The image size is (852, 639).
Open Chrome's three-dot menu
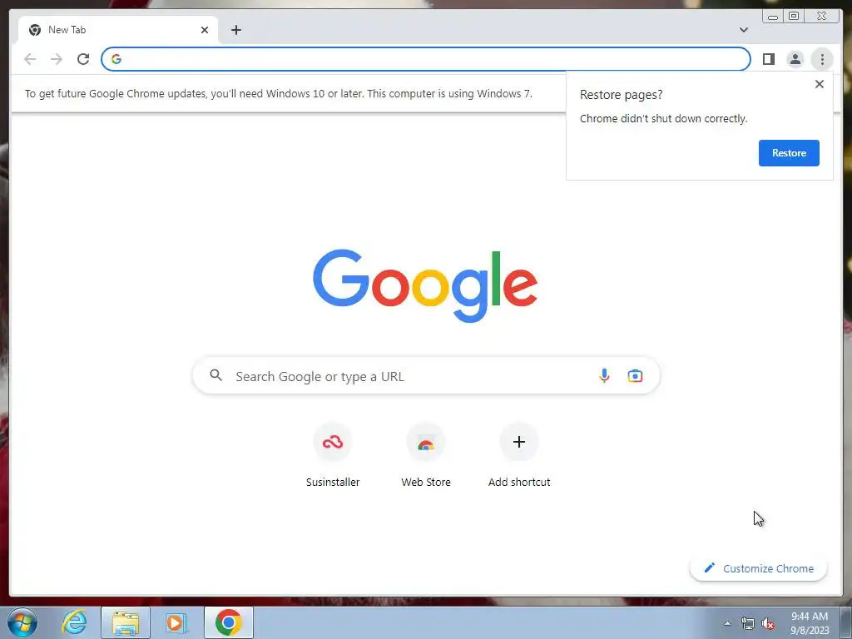822,59
